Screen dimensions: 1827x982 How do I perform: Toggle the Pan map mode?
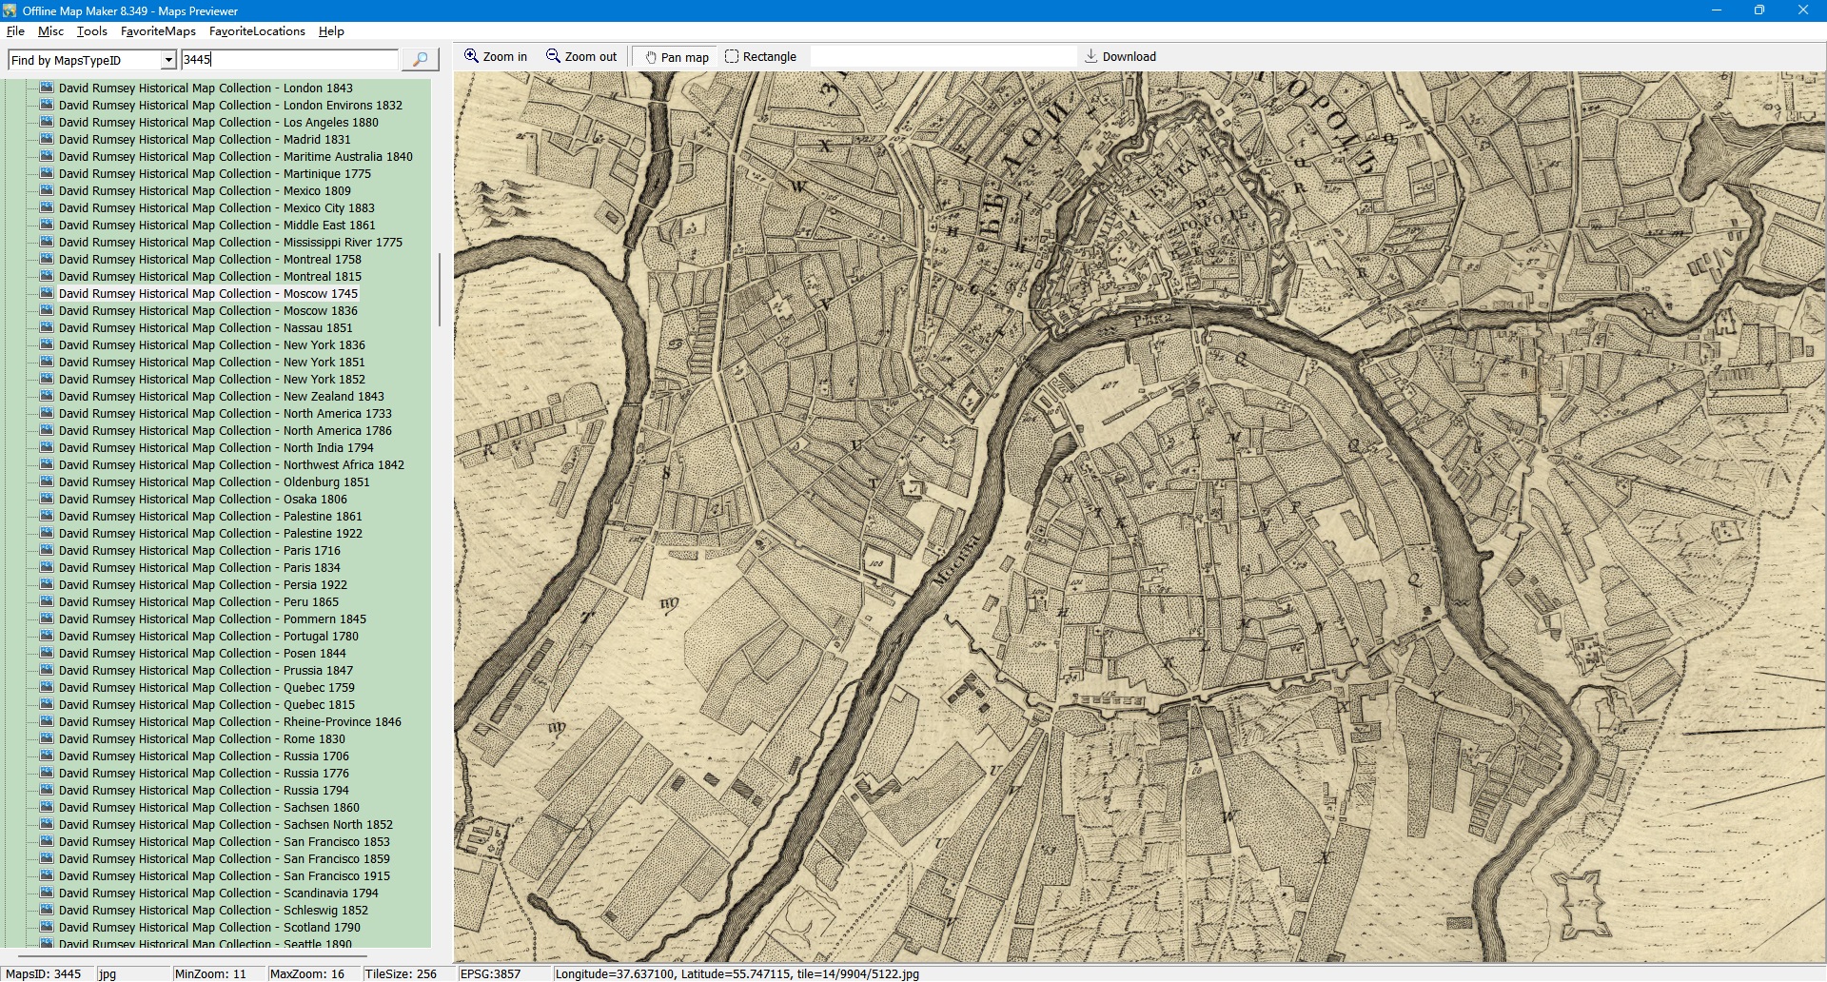click(x=677, y=57)
